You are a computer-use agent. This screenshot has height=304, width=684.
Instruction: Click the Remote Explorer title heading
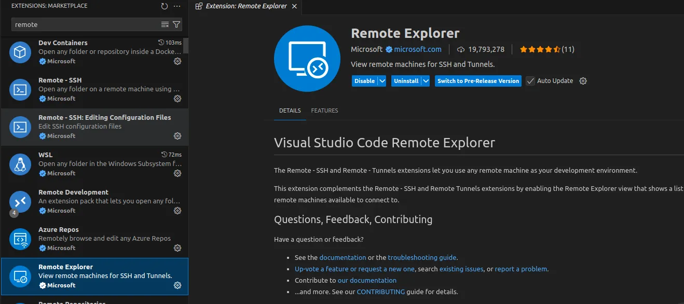click(x=405, y=33)
